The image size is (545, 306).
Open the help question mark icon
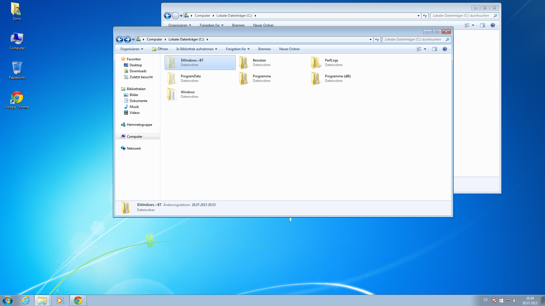[445, 49]
